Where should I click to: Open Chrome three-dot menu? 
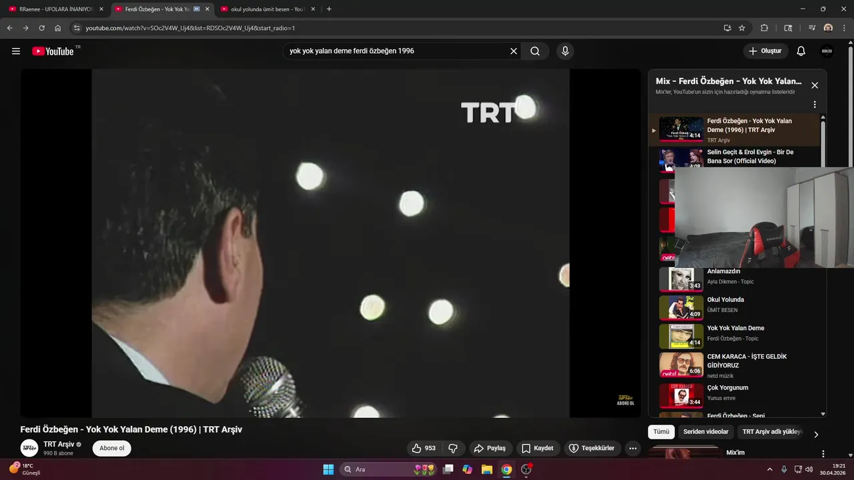tap(844, 28)
